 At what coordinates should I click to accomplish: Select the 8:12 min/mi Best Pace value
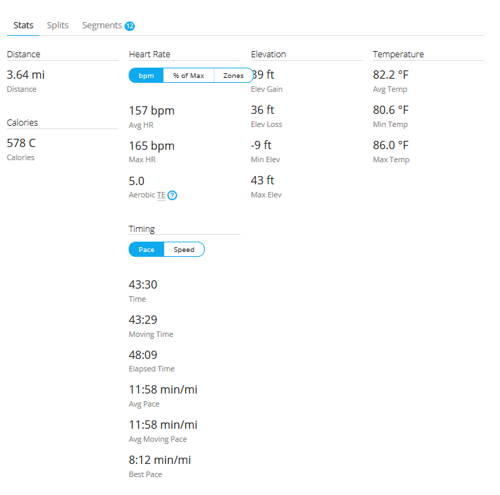pos(160,460)
